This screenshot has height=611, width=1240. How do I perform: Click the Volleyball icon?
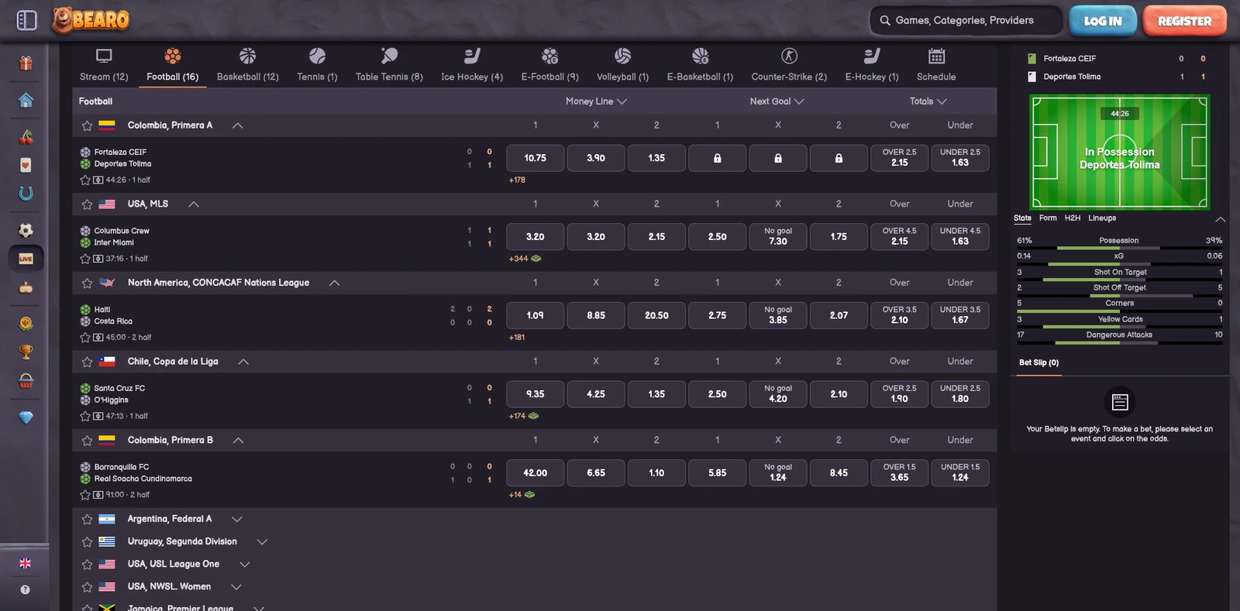(x=622, y=56)
